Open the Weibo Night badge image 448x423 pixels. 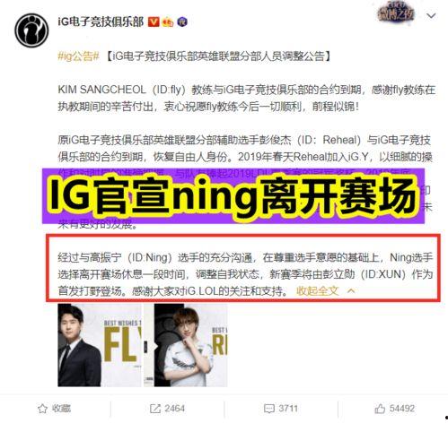pos(396,13)
